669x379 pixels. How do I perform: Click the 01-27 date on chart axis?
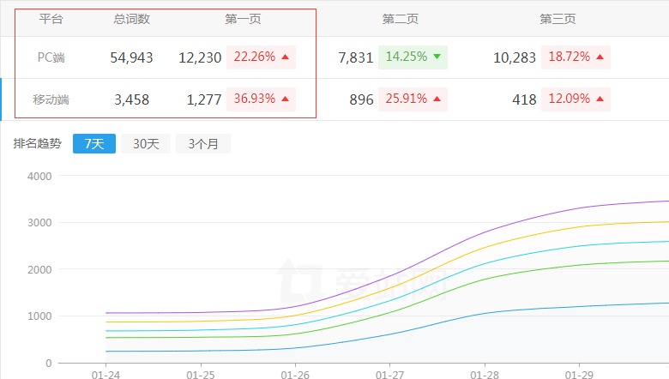click(391, 375)
